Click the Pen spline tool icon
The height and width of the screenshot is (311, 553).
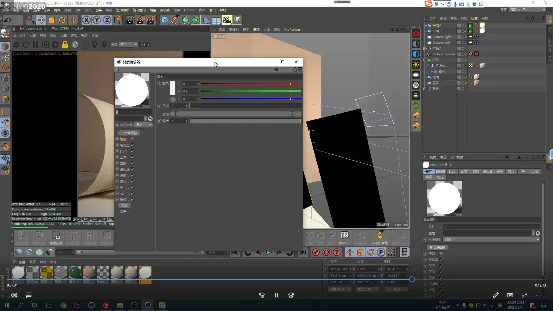tap(175, 20)
